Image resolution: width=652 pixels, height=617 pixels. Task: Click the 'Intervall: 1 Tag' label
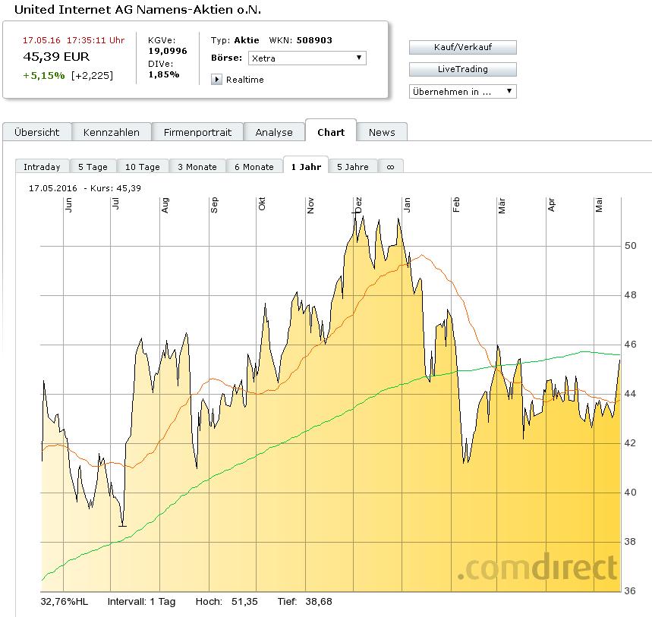point(141,602)
